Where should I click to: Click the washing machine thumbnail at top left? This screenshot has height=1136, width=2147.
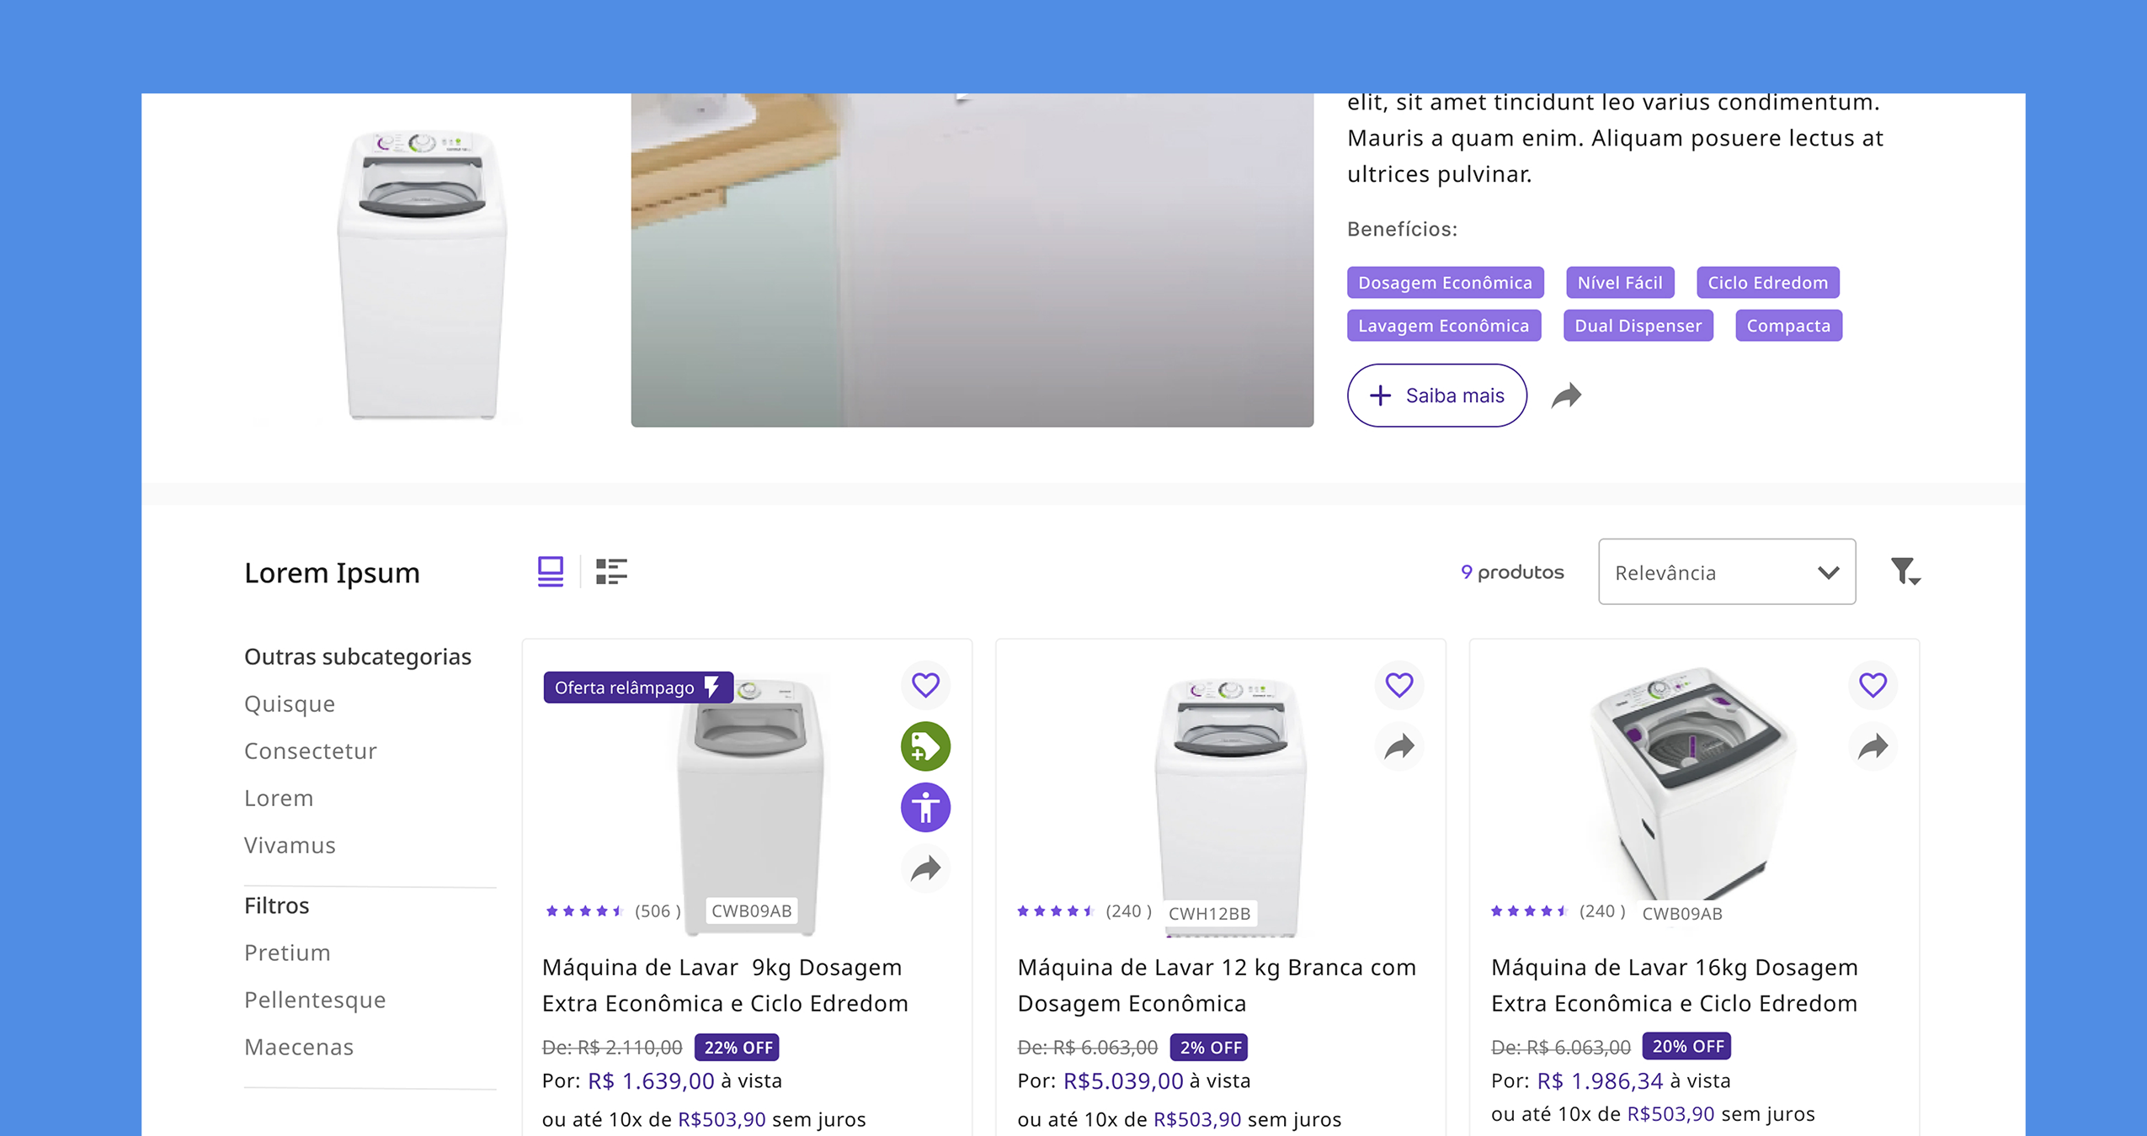coord(422,273)
